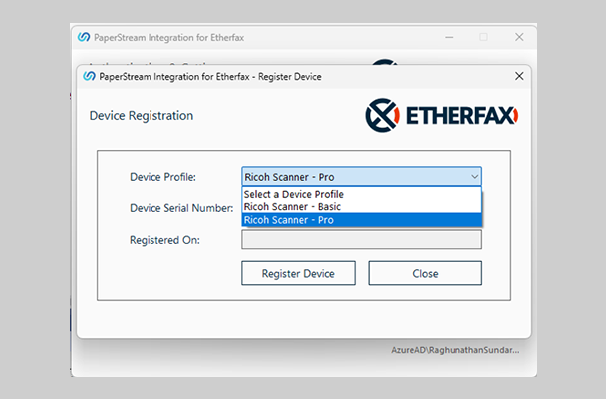Minimize the main PaperStream window

click(x=449, y=37)
